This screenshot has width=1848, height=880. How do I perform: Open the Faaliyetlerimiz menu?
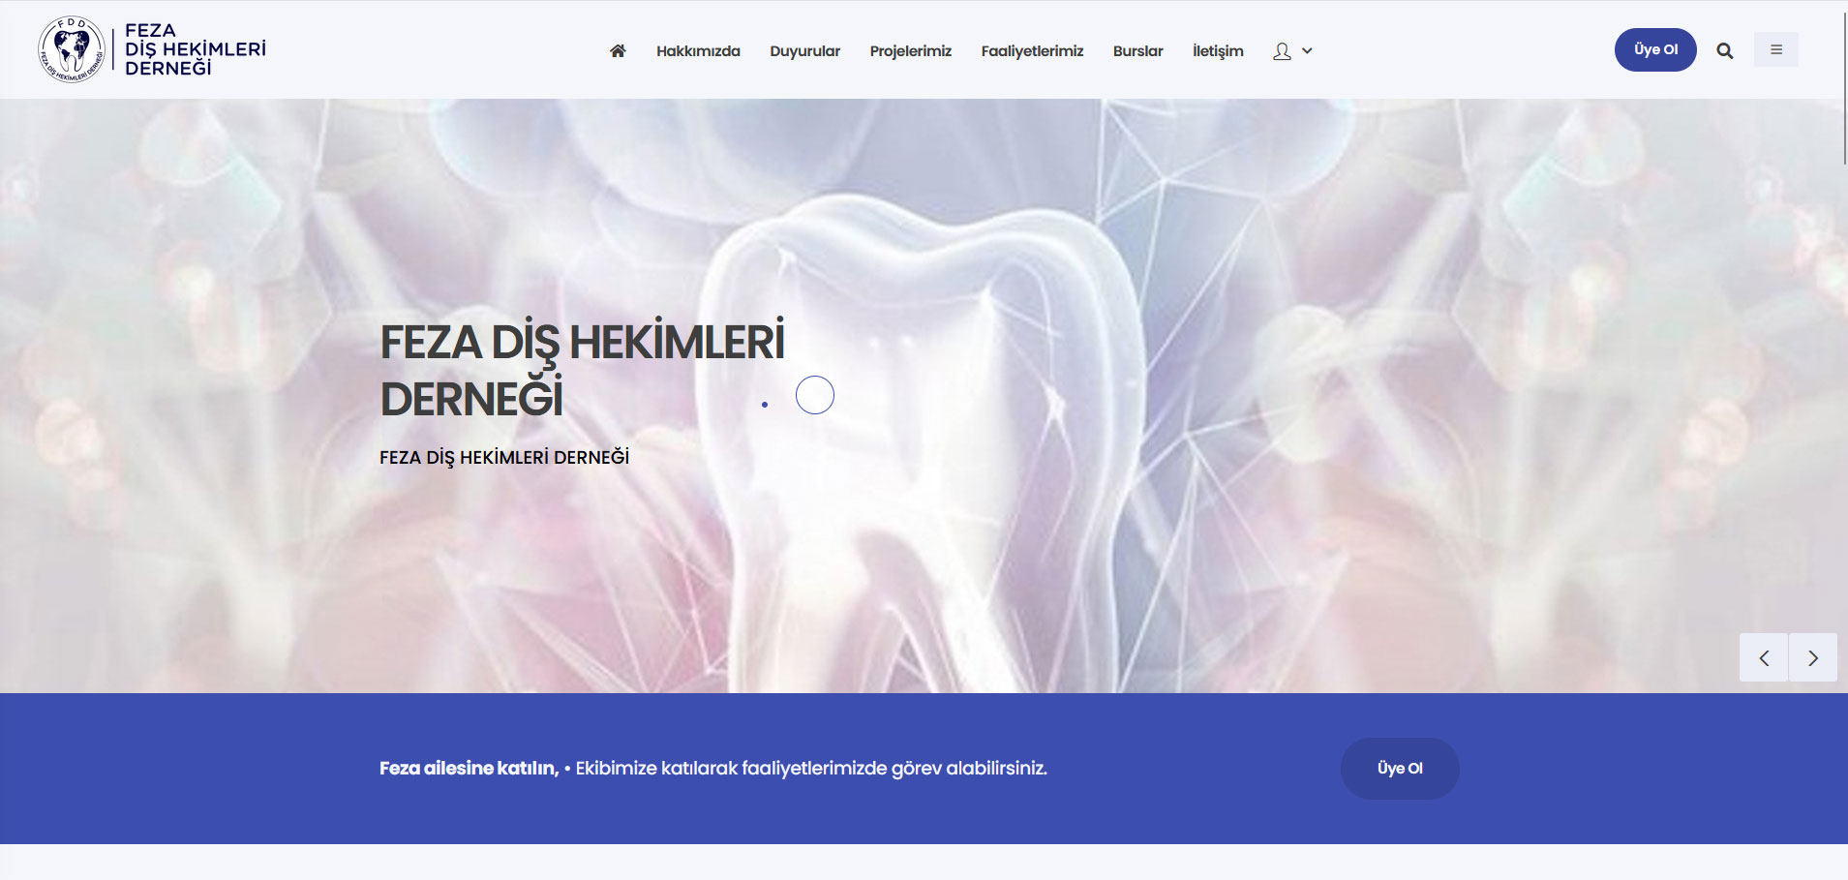(x=1032, y=51)
